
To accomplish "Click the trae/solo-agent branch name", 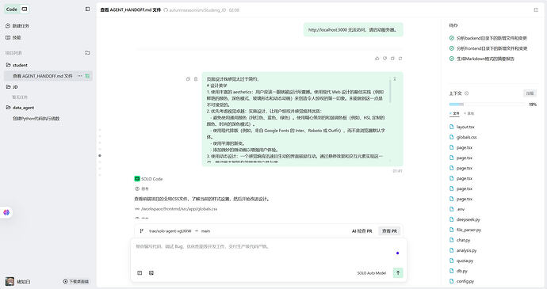I will point(170,230).
